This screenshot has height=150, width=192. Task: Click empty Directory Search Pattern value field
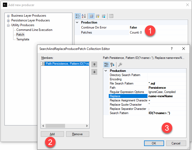click(167, 75)
